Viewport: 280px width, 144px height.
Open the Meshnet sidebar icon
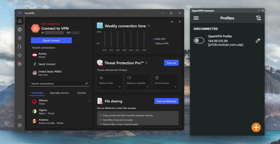20,55
